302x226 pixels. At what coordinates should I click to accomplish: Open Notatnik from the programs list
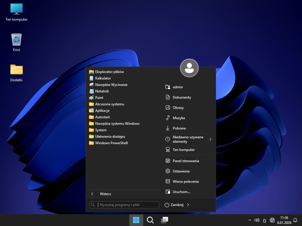tap(102, 91)
